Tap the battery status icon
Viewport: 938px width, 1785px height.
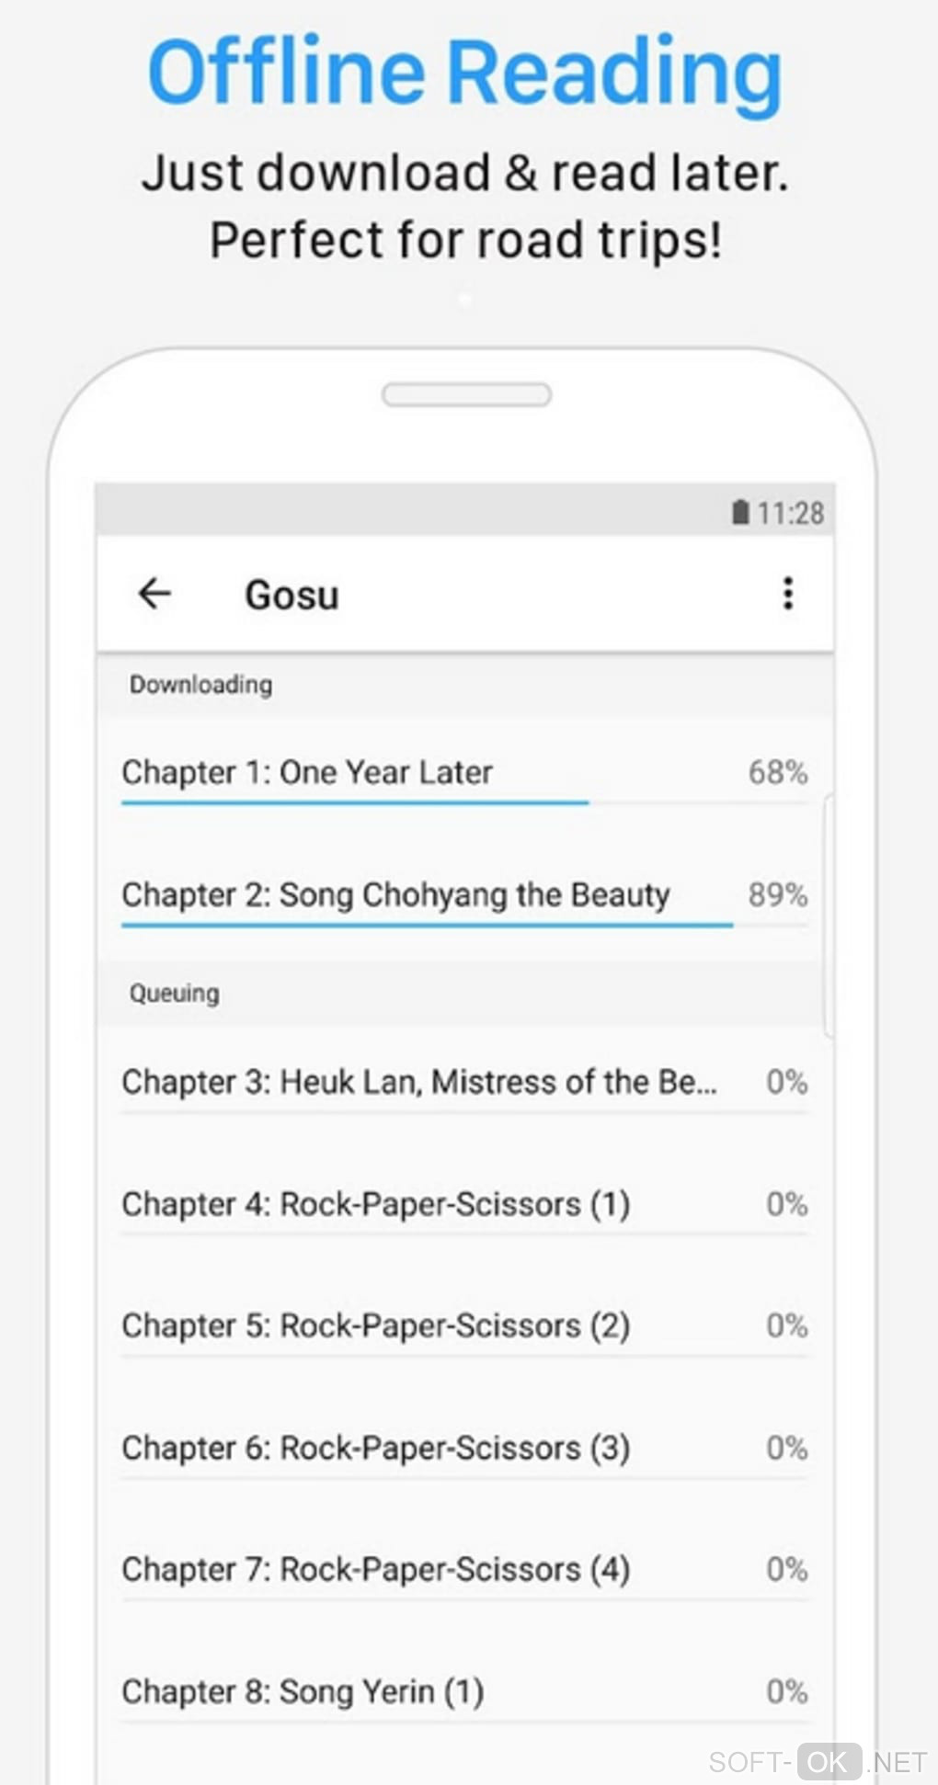click(x=740, y=512)
